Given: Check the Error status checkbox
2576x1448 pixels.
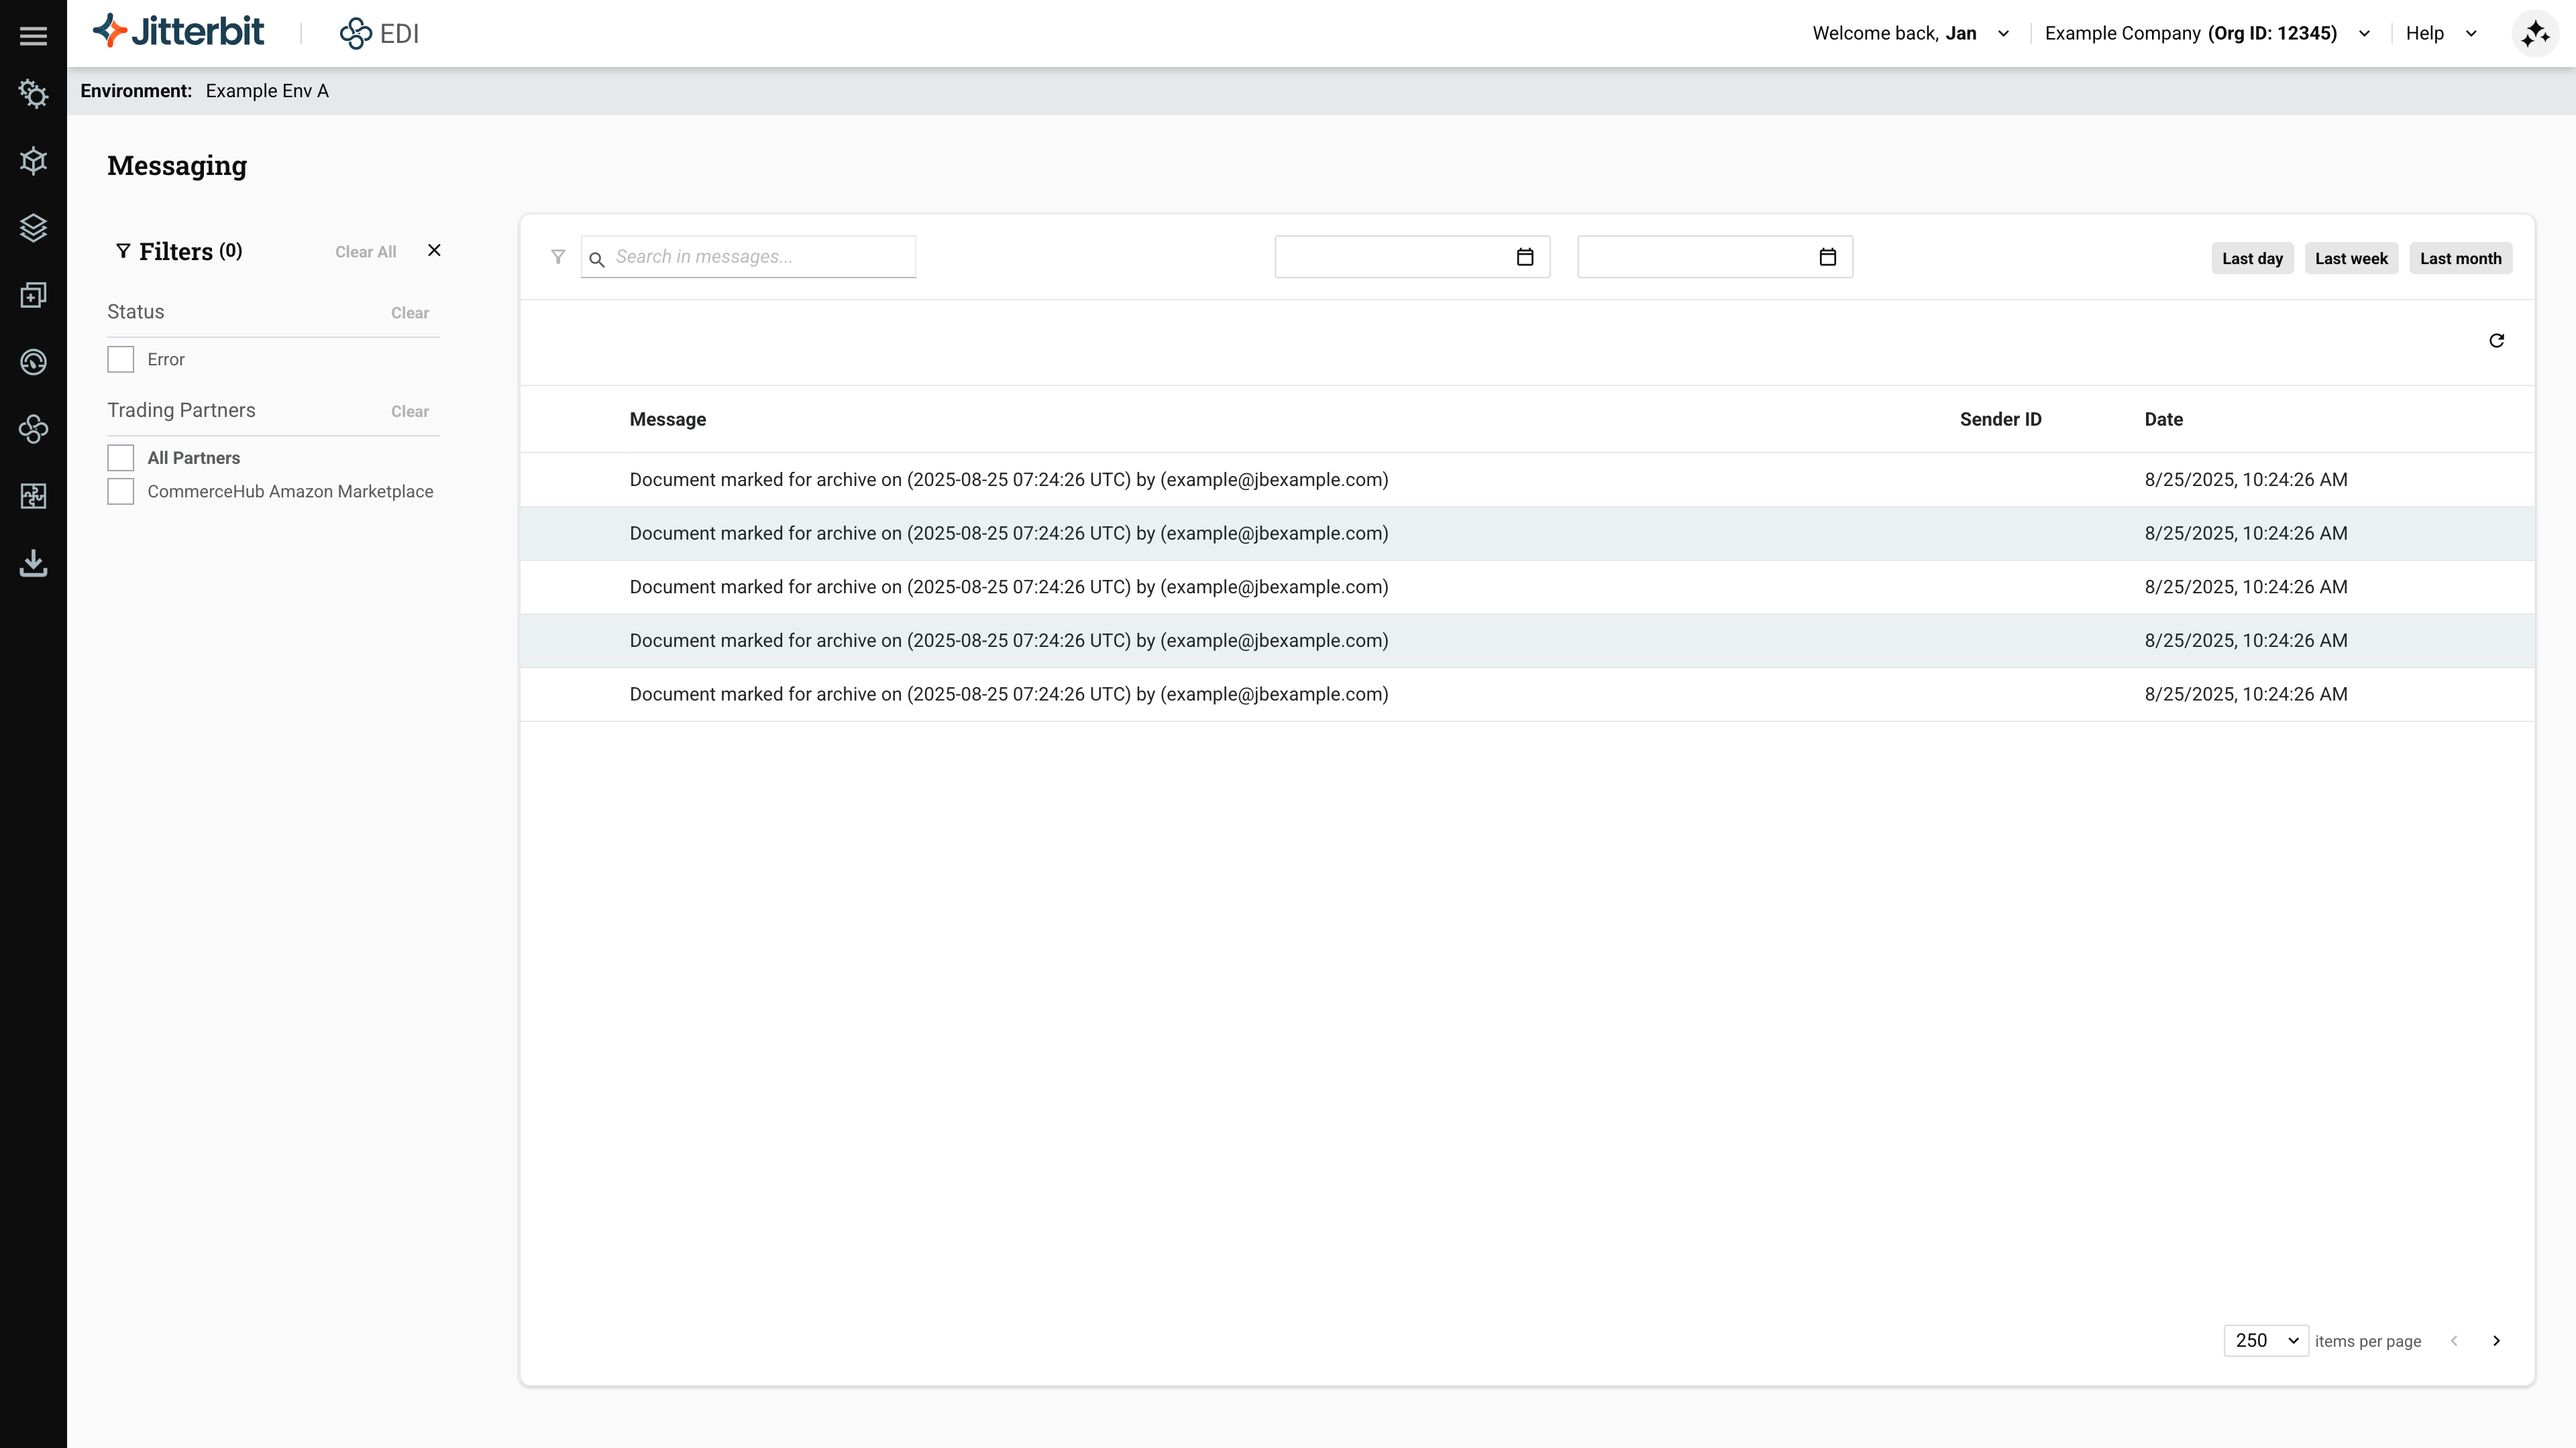Looking at the screenshot, I should point(121,360).
